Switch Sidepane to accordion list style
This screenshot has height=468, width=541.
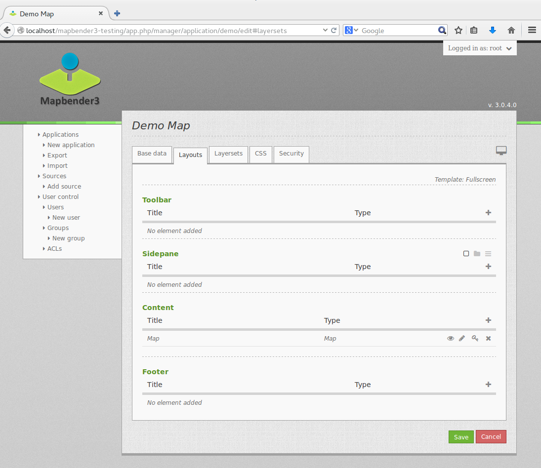pyautogui.click(x=488, y=254)
